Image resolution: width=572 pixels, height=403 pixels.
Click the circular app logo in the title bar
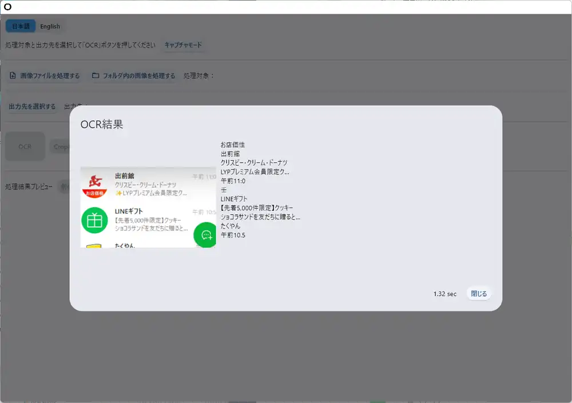click(x=7, y=6)
